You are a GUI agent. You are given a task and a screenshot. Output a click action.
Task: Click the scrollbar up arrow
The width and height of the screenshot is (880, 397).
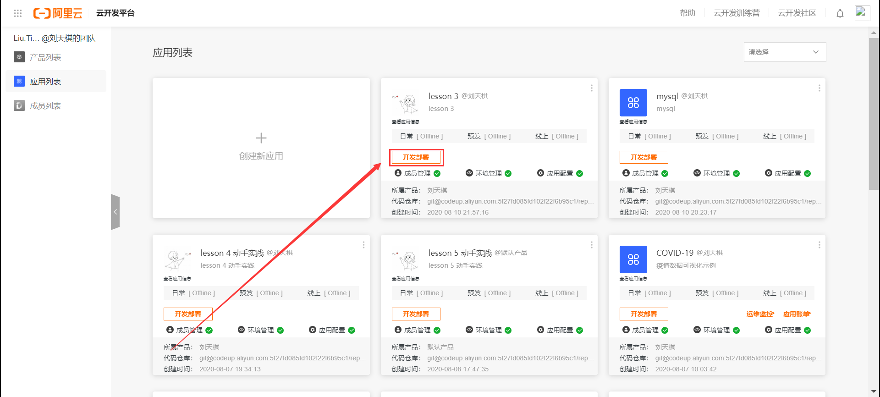point(874,33)
